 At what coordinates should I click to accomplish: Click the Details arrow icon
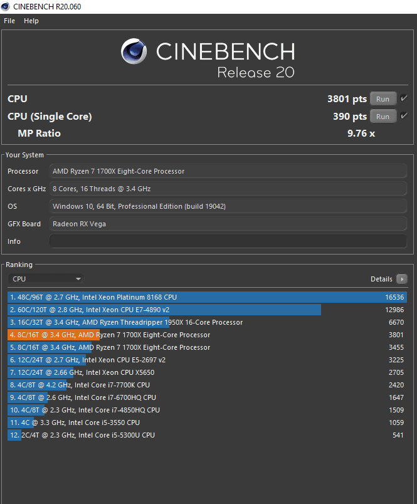click(x=401, y=279)
